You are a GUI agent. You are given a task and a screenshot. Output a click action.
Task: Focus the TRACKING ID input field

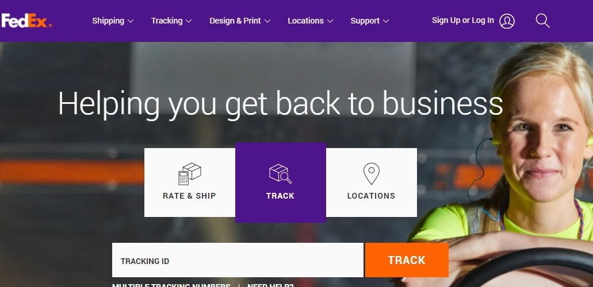tap(238, 260)
